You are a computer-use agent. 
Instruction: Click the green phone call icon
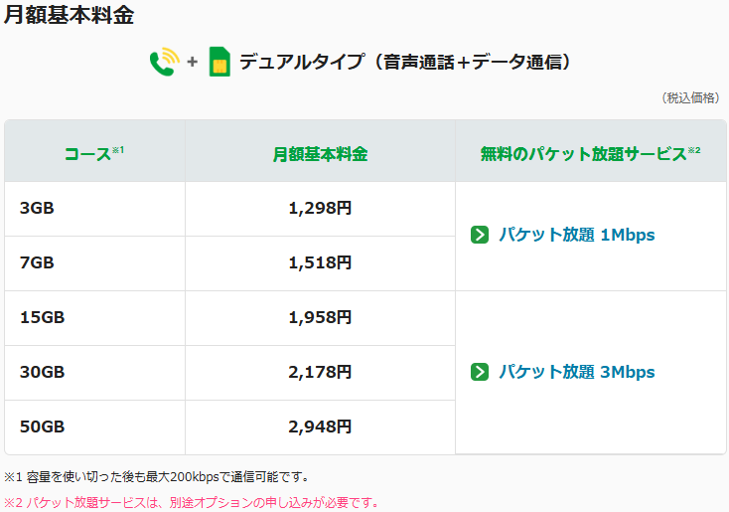(x=165, y=62)
